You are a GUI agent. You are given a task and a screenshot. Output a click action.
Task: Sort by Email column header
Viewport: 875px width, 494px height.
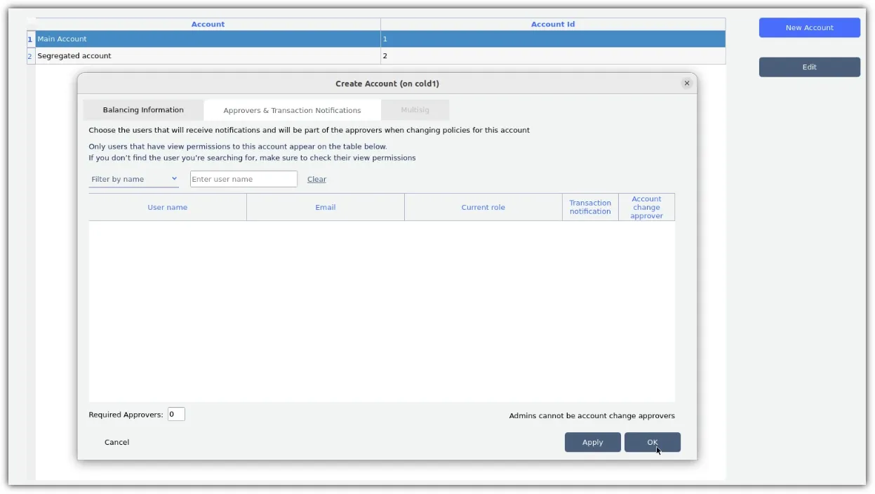pos(326,208)
